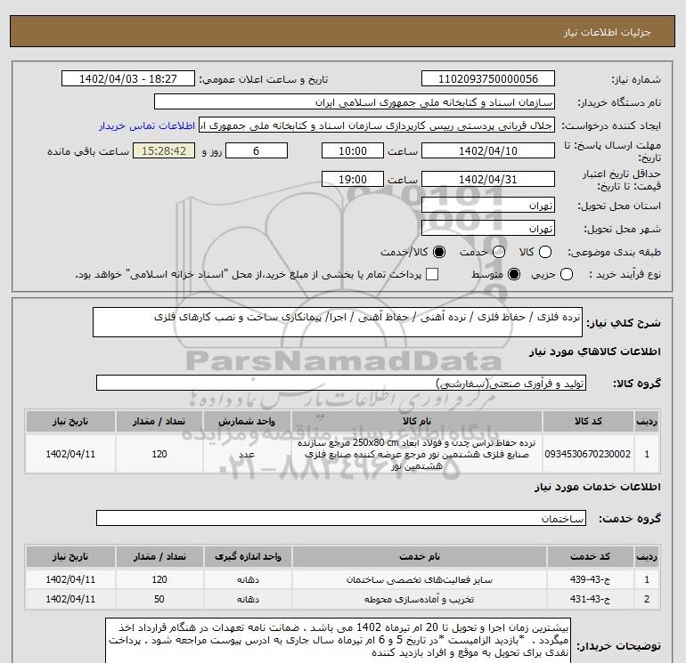This screenshot has height=663, width=686.
Task: Click the response deadline date 1402/04/10
Action: point(488,150)
